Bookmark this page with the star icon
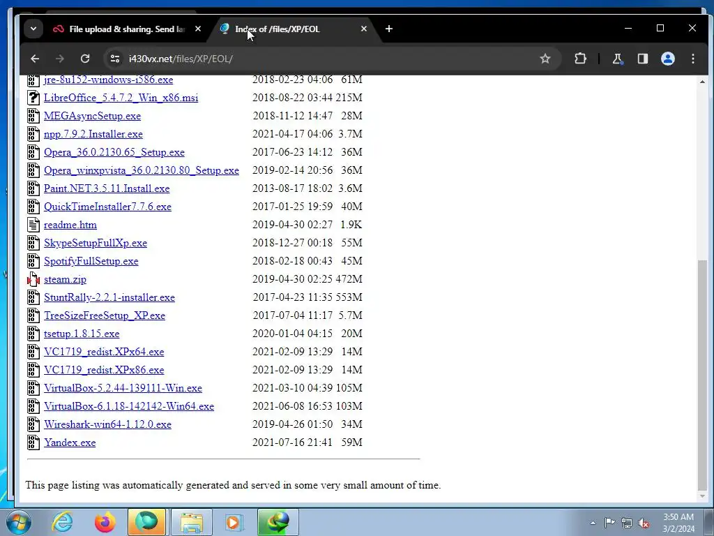 tap(545, 59)
